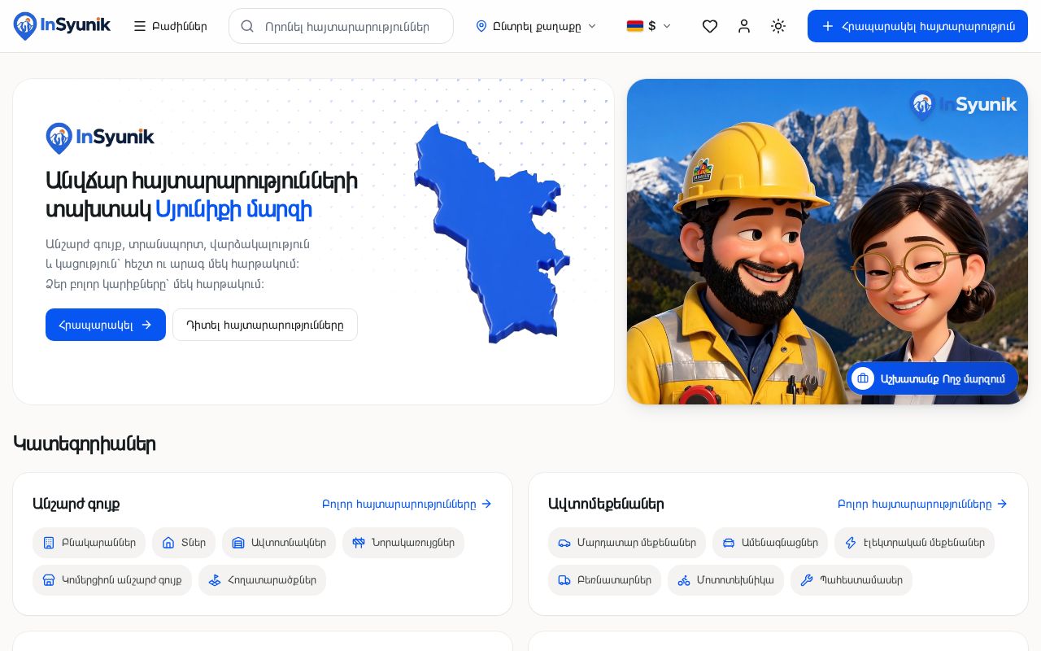
Task: Open the Բաժիններ hamburger menu
Action: point(170,26)
